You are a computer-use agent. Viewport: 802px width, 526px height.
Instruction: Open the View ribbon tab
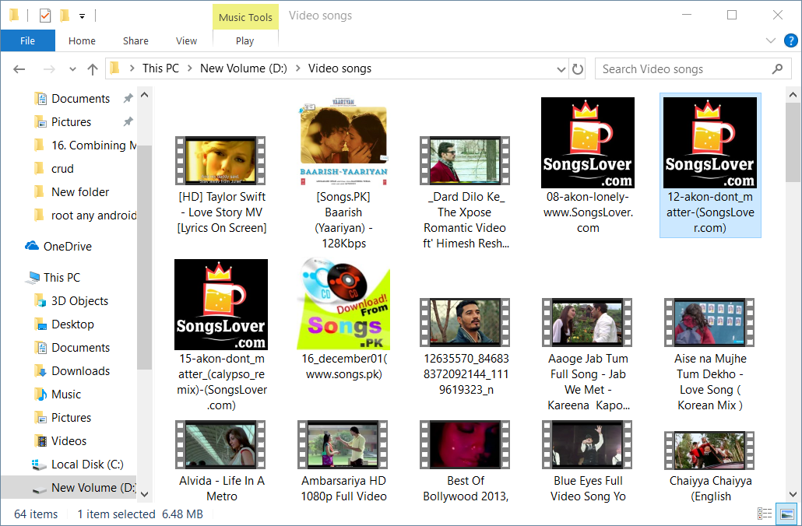(186, 41)
